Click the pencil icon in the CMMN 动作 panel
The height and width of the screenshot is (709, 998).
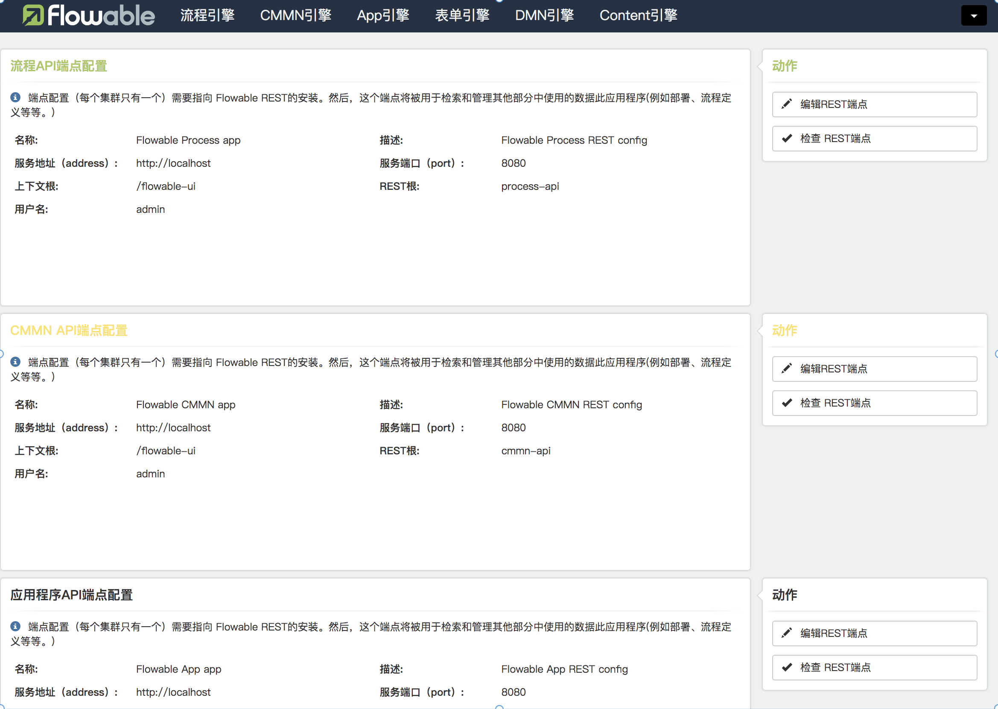[x=787, y=369]
